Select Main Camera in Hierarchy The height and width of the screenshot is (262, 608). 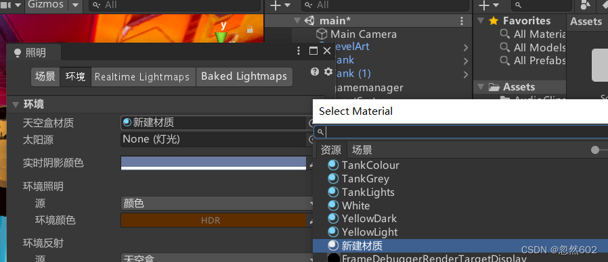click(x=364, y=34)
